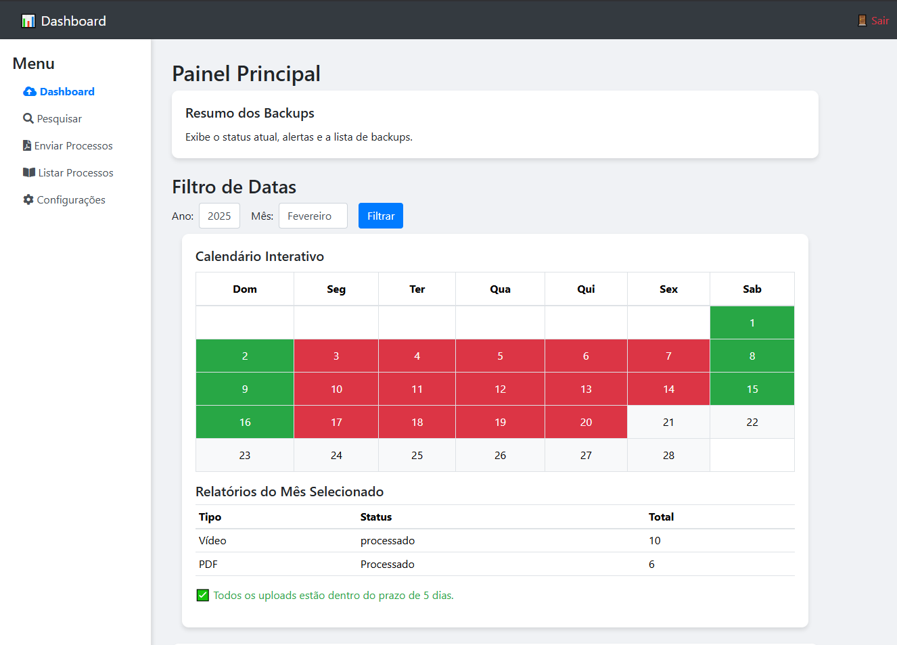The image size is (897, 645).
Task: Click the PDF file icon in sidebar
Action: pos(27,145)
